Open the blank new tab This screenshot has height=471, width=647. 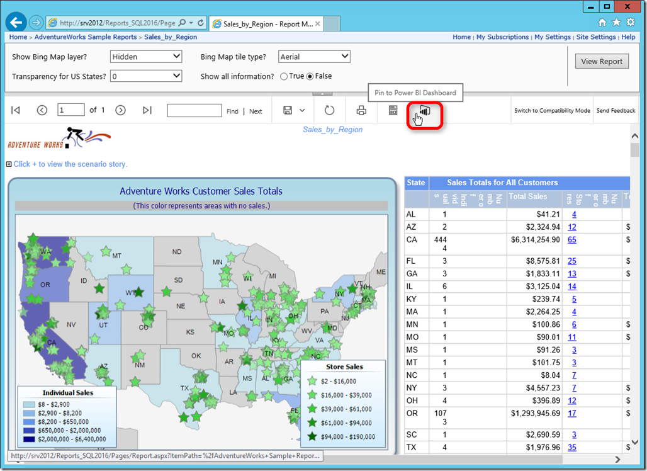tap(332, 24)
